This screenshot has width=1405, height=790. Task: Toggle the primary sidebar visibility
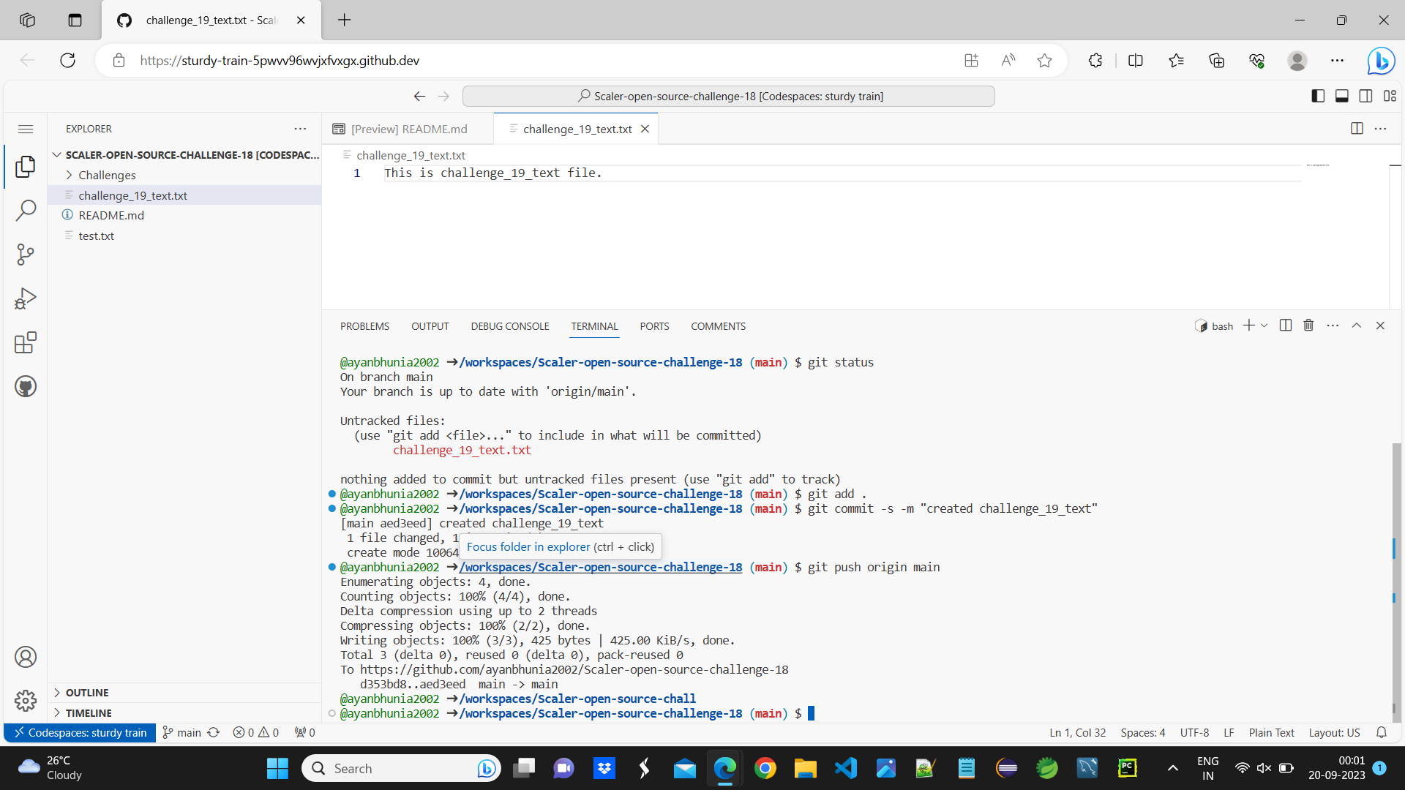[1318, 96]
